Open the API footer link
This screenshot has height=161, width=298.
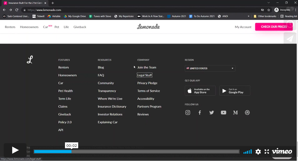click(x=61, y=130)
